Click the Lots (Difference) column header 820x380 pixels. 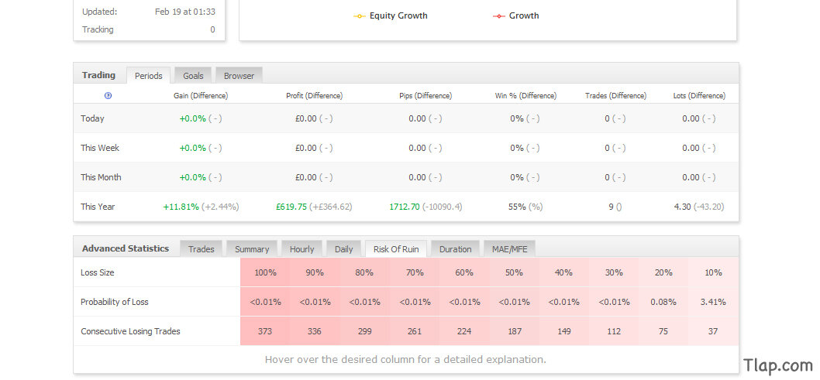point(699,96)
